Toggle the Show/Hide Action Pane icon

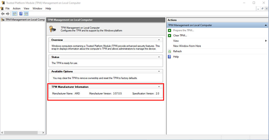[x=26, y=14]
